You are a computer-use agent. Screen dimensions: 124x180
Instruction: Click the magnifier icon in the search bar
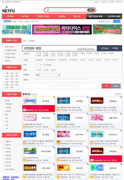pyautogui.click(x=48, y=10)
